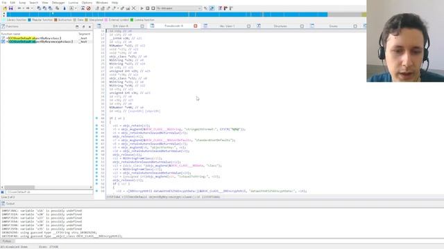Sort by the Segment column header
444x249 pixels.
(84, 34)
